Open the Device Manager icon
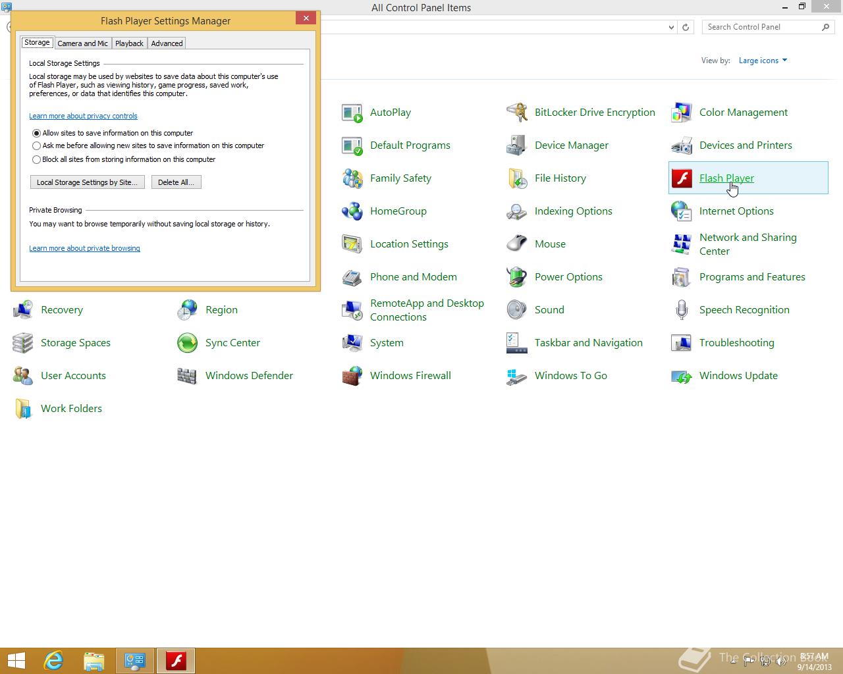Image resolution: width=843 pixels, height=674 pixels. click(517, 145)
